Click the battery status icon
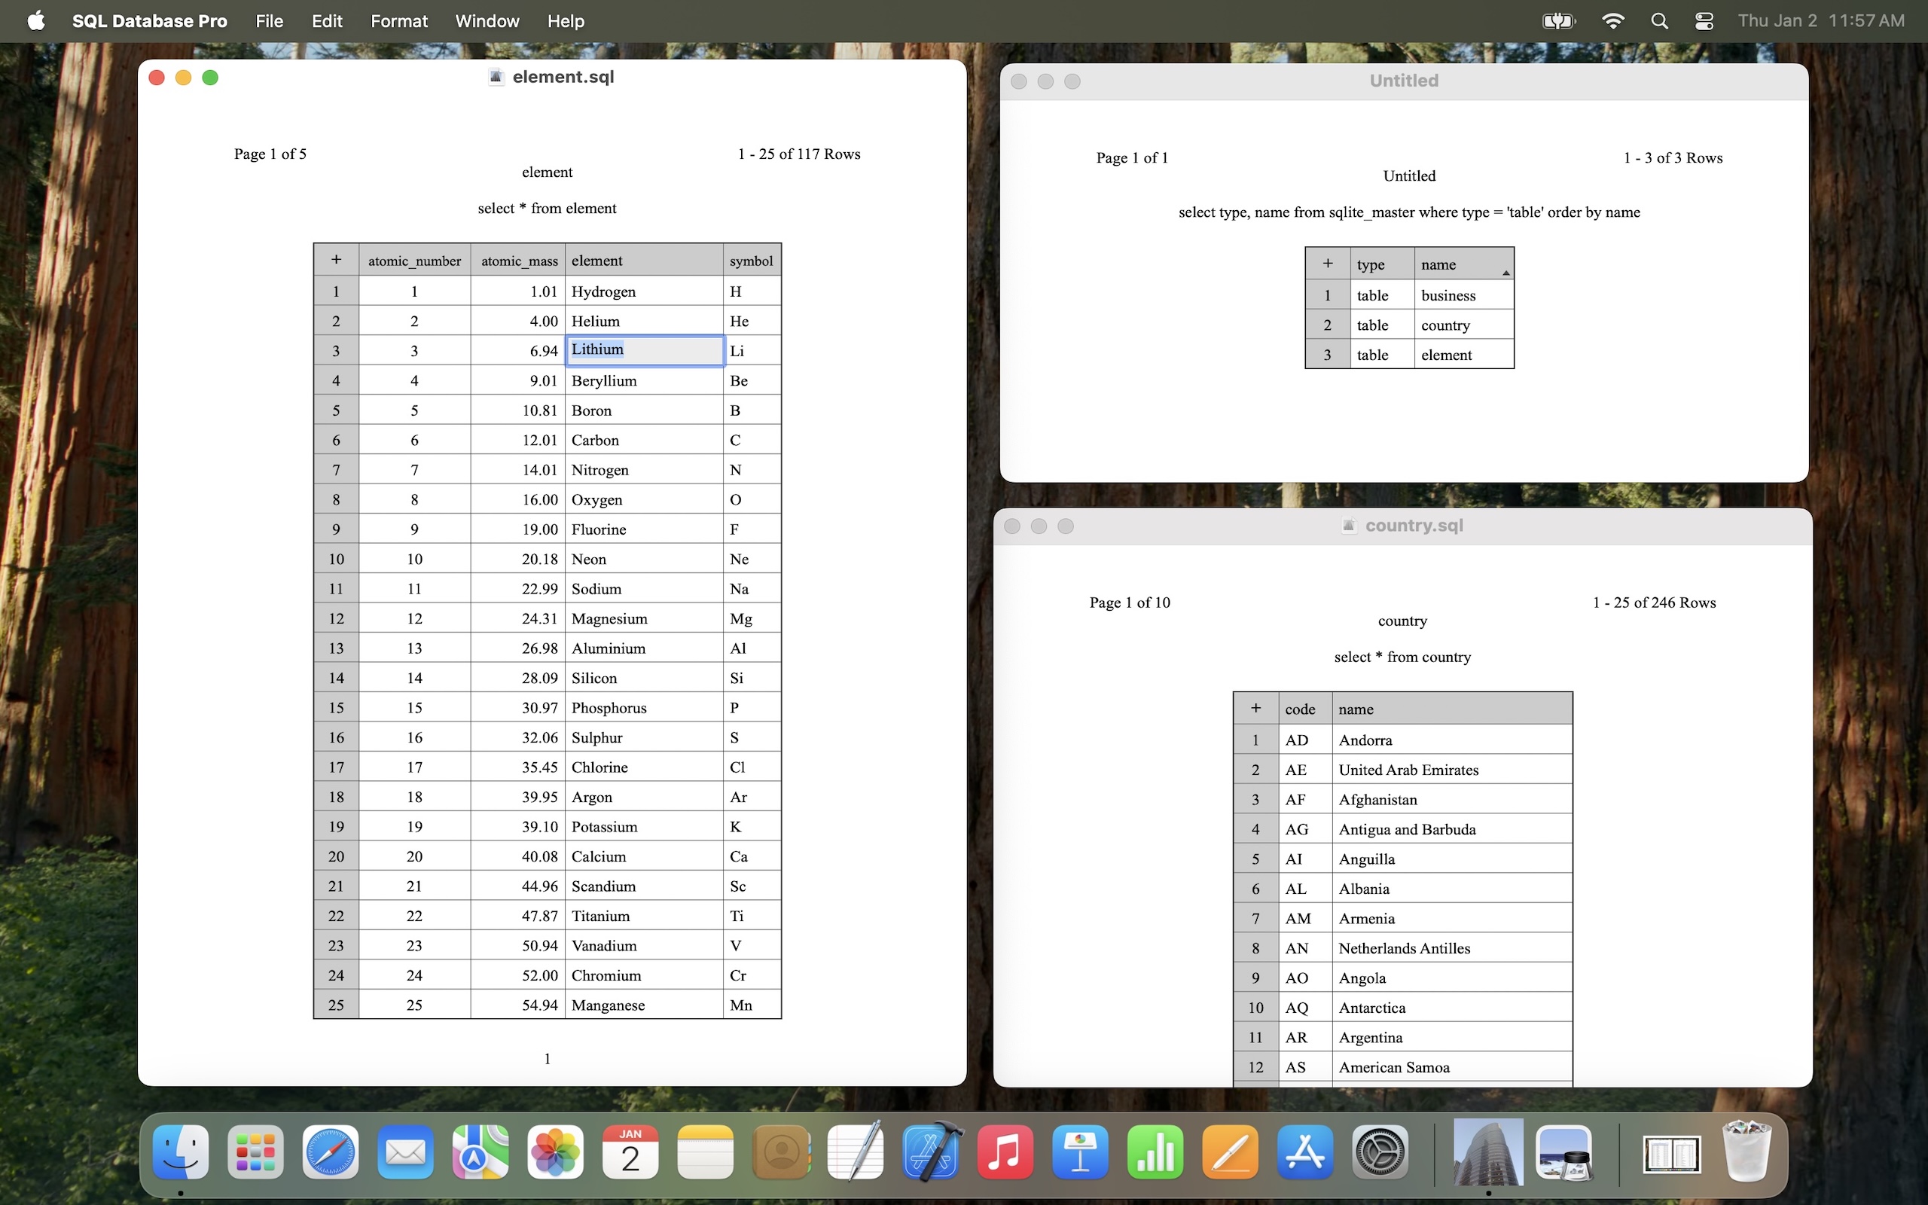Viewport: 1928px width, 1205px height. click(1558, 22)
